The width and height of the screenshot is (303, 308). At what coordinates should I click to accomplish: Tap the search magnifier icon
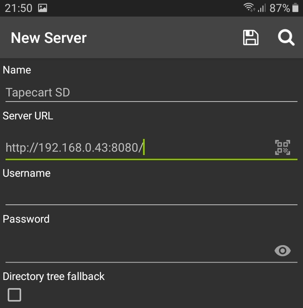click(x=286, y=37)
